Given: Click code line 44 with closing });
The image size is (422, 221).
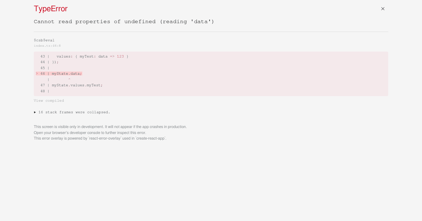Looking at the screenshot, I should pyautogui.click(x=49, y=62).
